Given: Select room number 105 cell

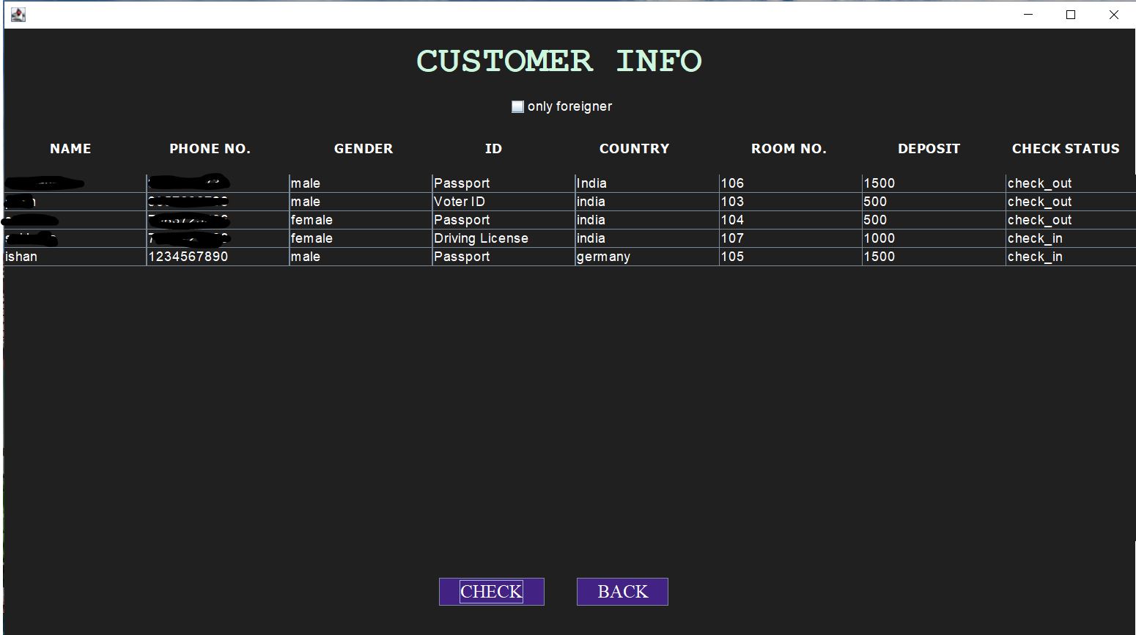Looking at the screenshot, I should [x=790, y=257].
